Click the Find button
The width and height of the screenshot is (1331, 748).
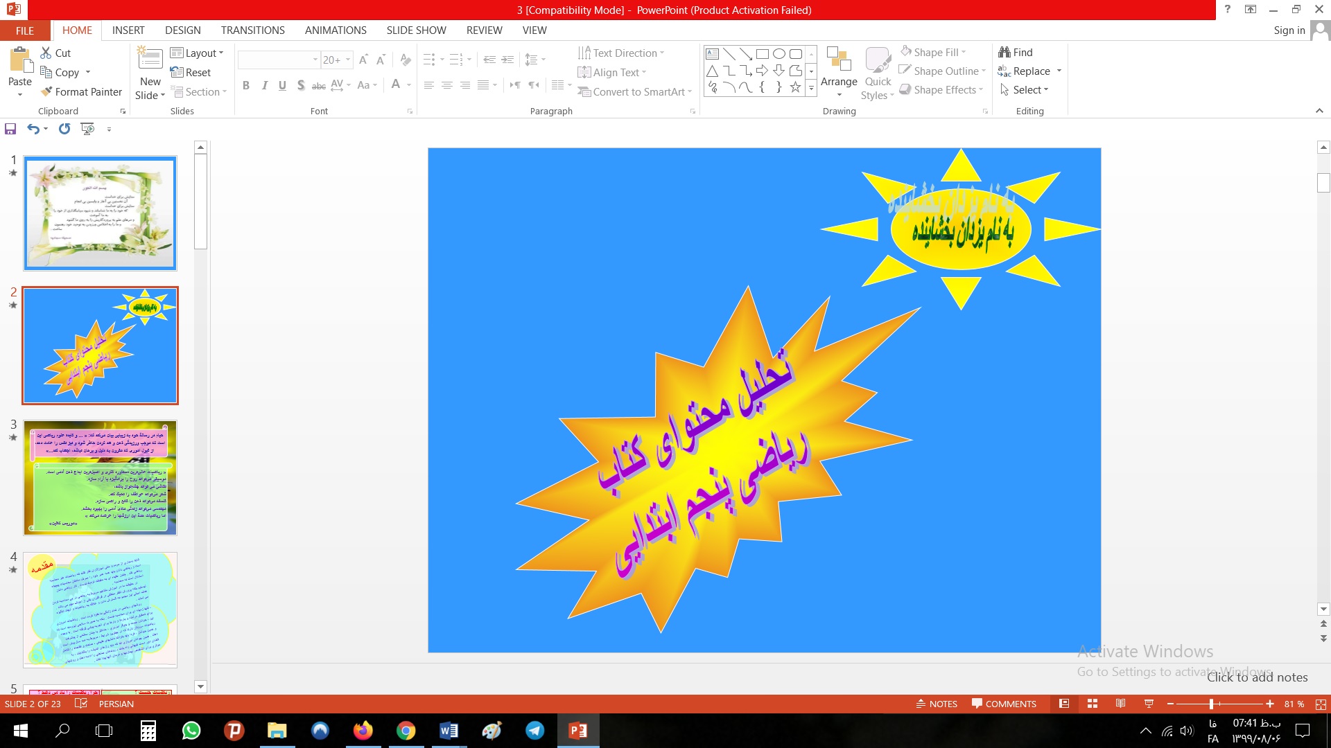tap(1016, 53)
